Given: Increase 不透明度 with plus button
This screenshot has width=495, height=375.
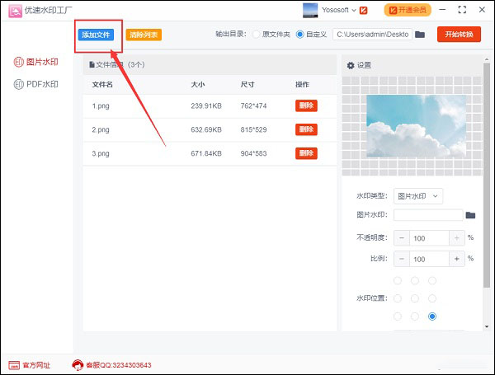Looking at the screenshot, I should 457,238.
